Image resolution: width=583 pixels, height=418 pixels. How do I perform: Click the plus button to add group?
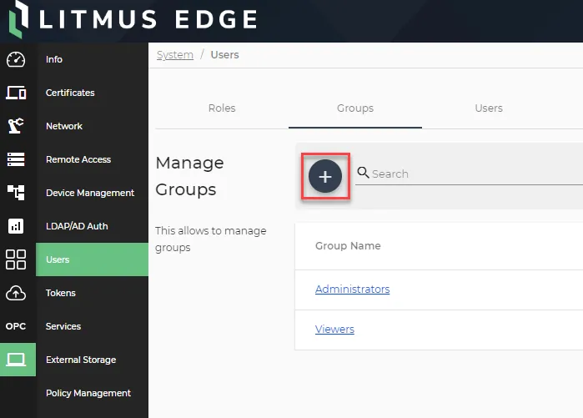[x=325, y=176]
